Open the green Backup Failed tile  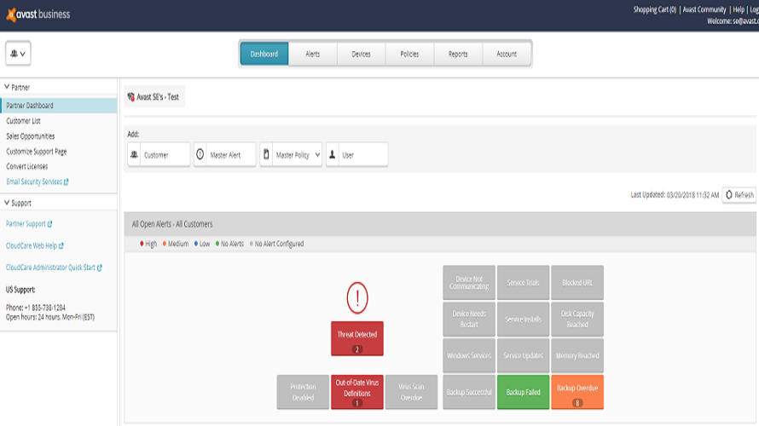click(x=524, y=392)
